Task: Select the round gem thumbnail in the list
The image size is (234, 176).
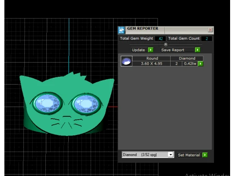Action: coord(127,61)
